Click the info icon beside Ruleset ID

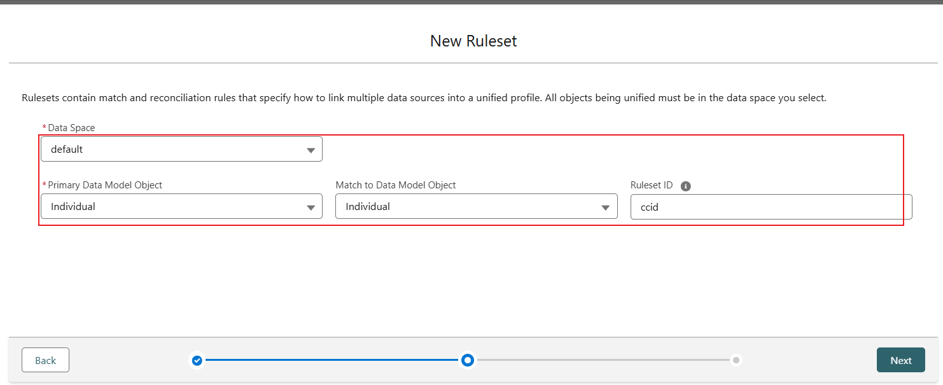[x=685, y=186]
